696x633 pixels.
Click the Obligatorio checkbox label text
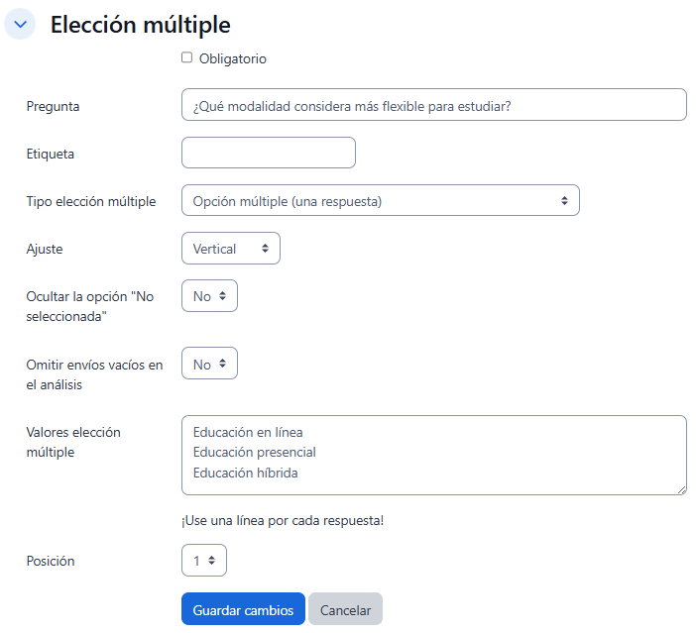click(232, 59)
